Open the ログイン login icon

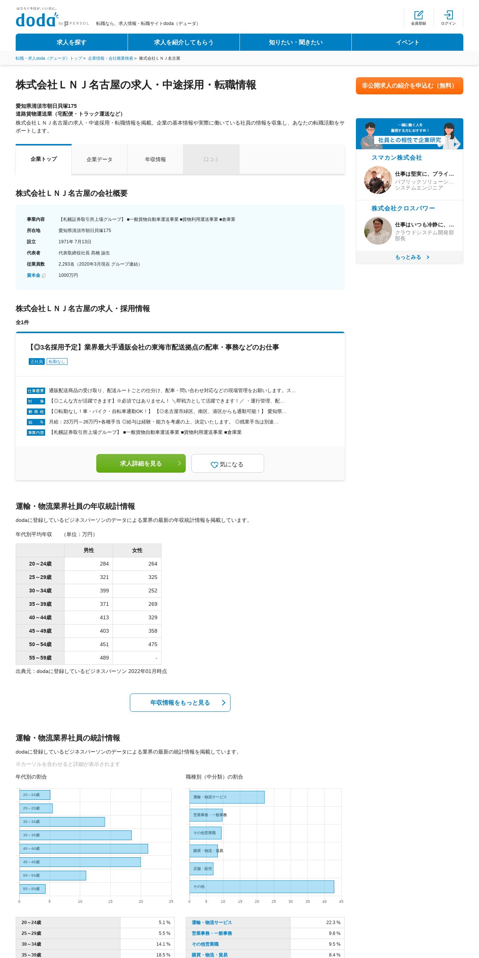[448, 15]
